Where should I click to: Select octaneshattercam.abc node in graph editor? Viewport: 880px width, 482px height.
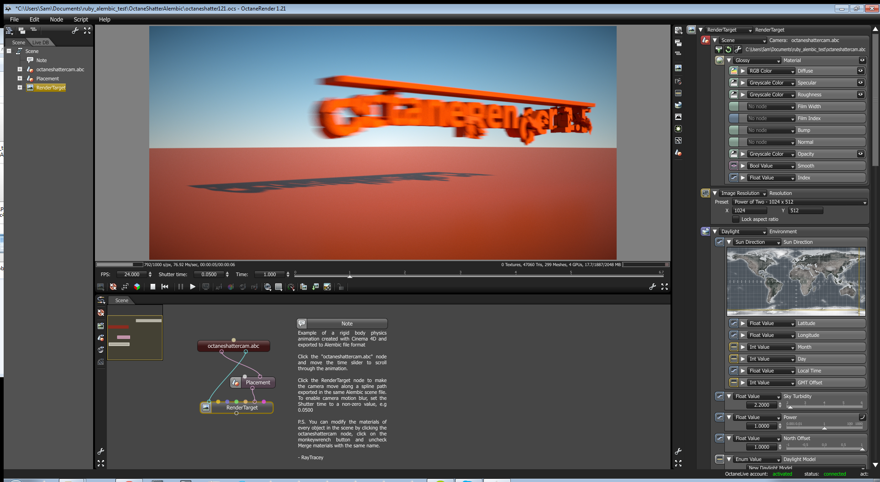click(234, 346)
